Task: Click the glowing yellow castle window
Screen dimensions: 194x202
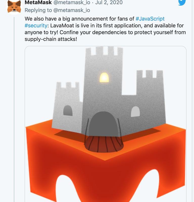Action: pos(104,77)
